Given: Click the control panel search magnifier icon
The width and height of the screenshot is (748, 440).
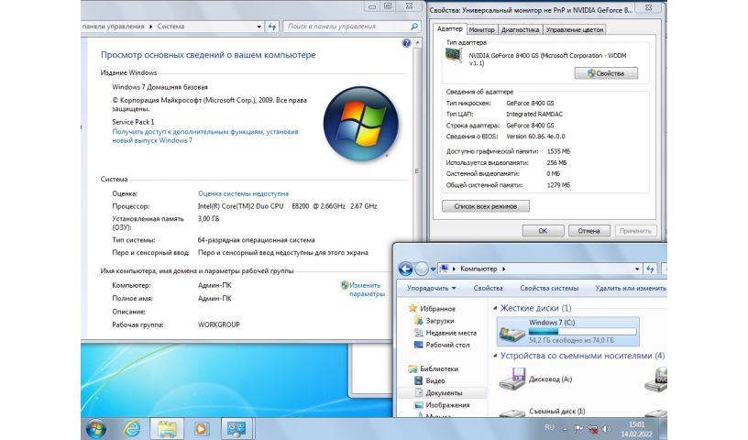Looking at the screenshot, I should click(x=414, y=27).
